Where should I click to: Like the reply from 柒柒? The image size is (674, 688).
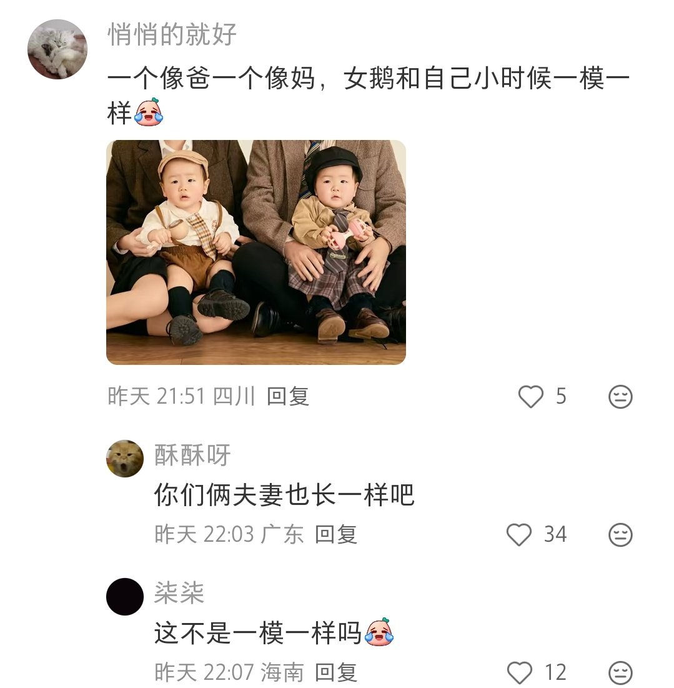click(519, 672)
